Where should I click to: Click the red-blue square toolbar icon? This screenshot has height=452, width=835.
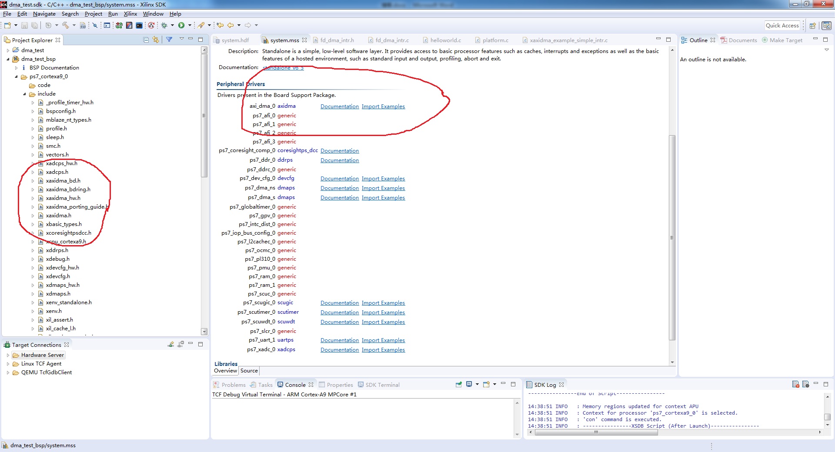(x=129, y=25)
